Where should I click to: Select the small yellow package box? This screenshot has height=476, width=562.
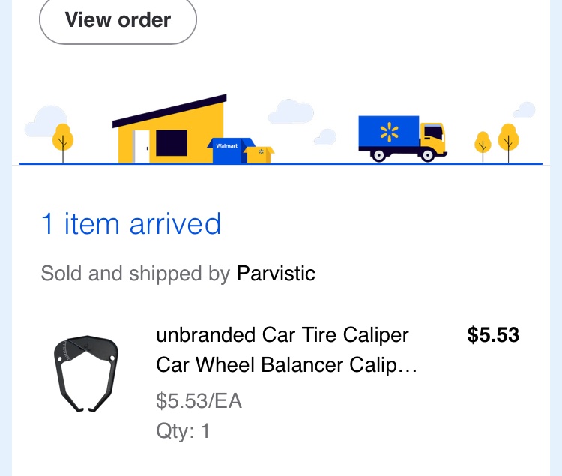point(260,154)
